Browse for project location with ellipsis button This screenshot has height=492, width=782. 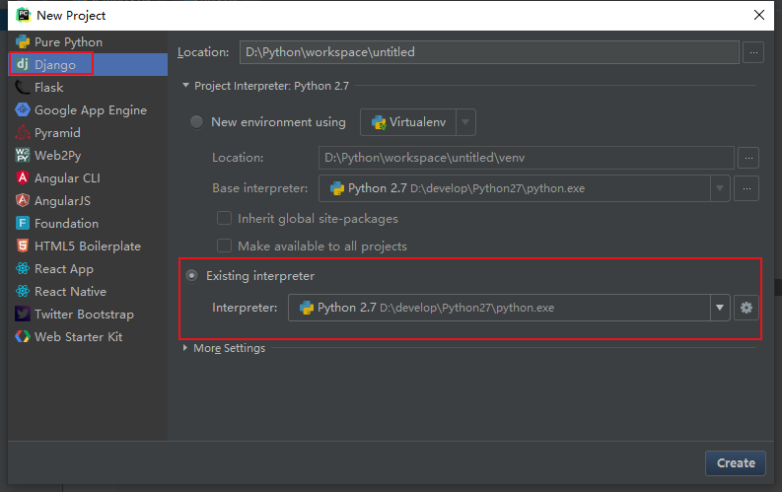tap(753, 52)
